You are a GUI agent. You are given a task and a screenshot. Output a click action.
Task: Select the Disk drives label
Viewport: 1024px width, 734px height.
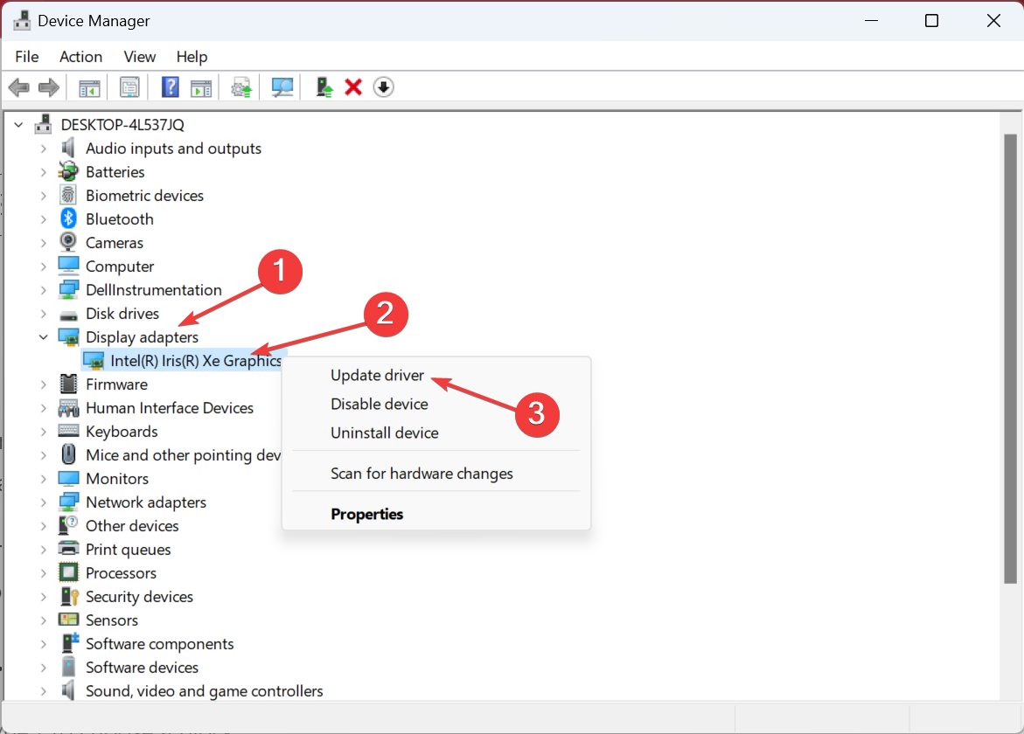click(x=122, y=313)
